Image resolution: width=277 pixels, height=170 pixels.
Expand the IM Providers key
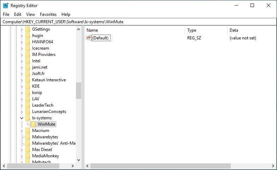click(x=22, y=55)
